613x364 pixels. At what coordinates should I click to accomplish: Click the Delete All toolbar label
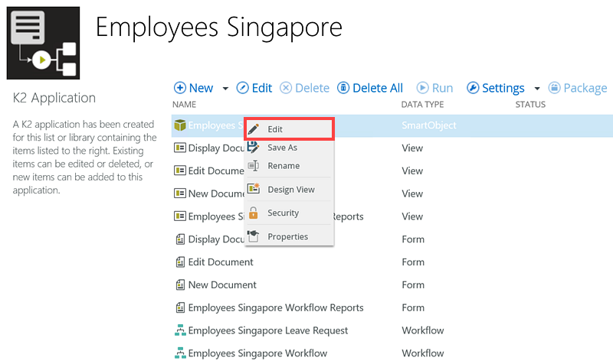(378, 88)
